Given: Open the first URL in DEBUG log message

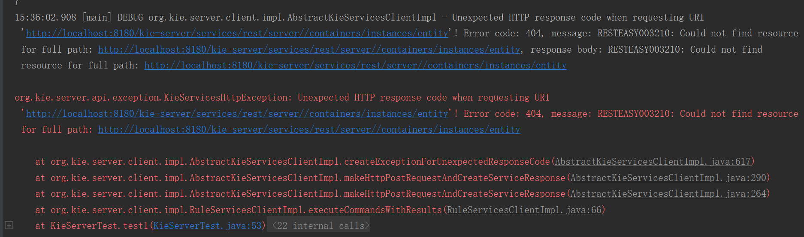Looking at the screenshot, I should [x=237, y=33].
